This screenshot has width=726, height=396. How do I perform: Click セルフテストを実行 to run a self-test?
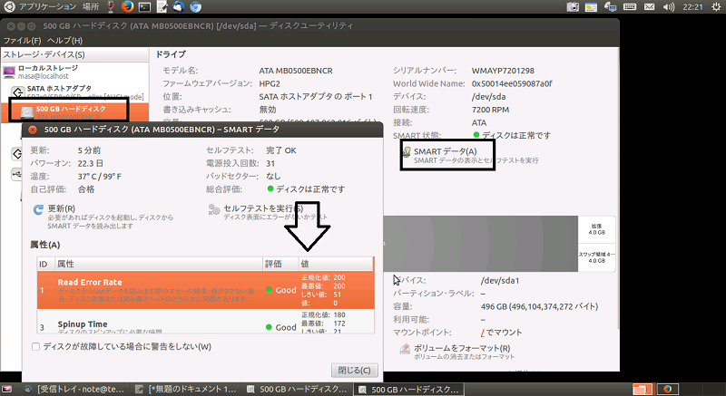pos(267,212)
